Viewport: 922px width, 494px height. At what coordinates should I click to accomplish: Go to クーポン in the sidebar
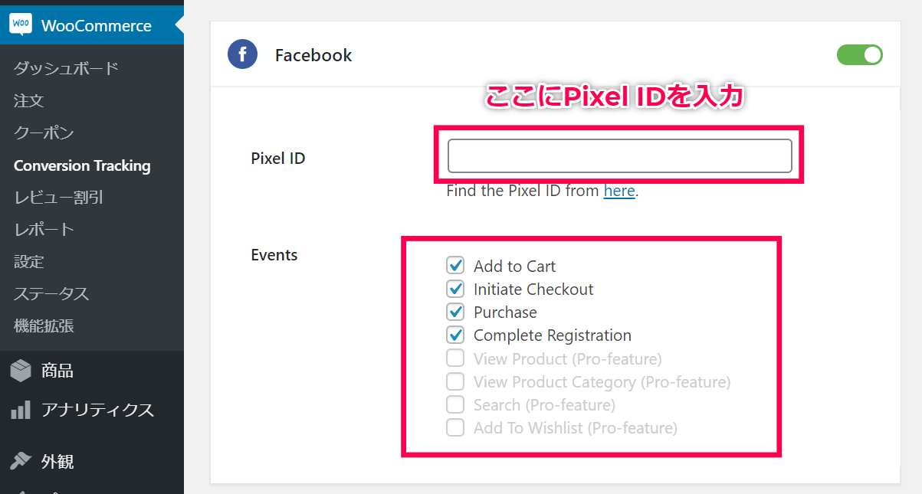pos(44,132)
